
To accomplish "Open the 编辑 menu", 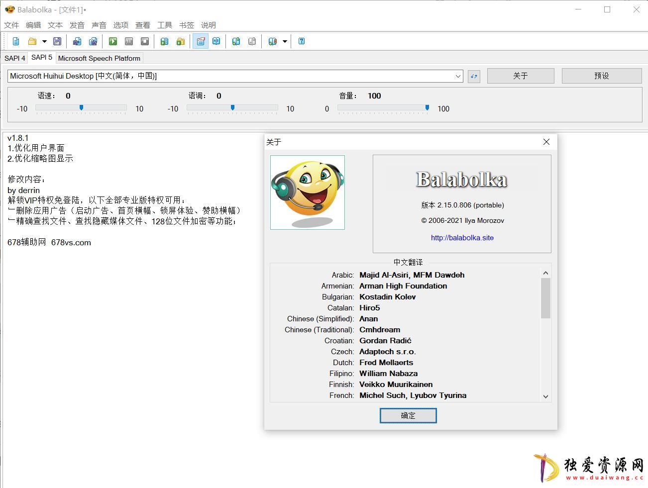I will point(33,25).
